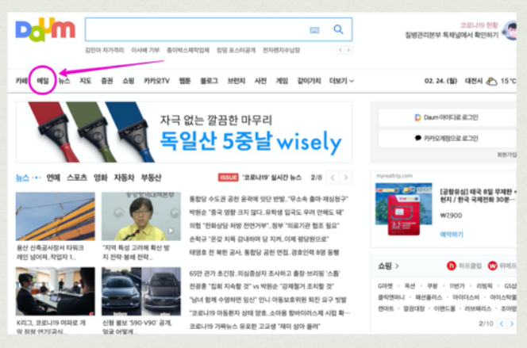Screen dimensions: 527x348
Task: Click the 옥션 shopping link
Action: coord(410,286)
